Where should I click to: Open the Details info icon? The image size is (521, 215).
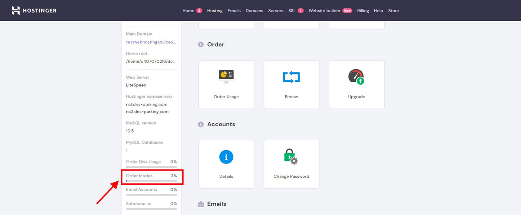226,157
